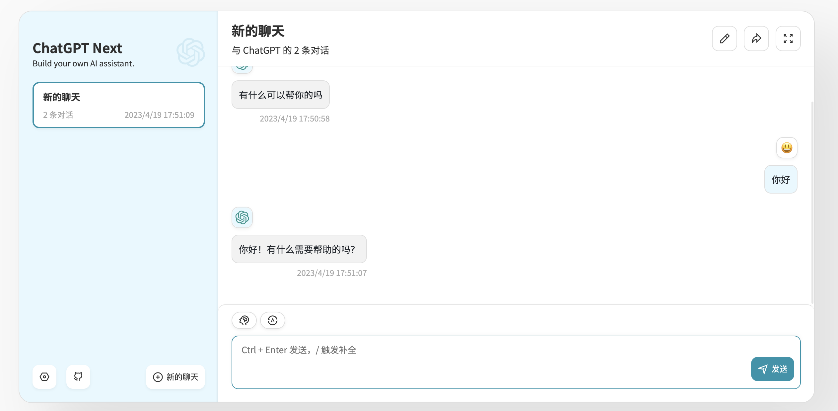This screenshot has height=411, width=838.
Task: Select the 新的聊天 conversation card in sidebar
Action: [x=119, y=105]
